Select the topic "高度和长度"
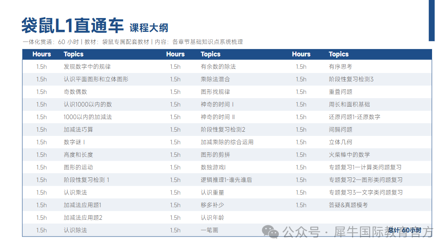448x250 pixels. pos(78,155)
